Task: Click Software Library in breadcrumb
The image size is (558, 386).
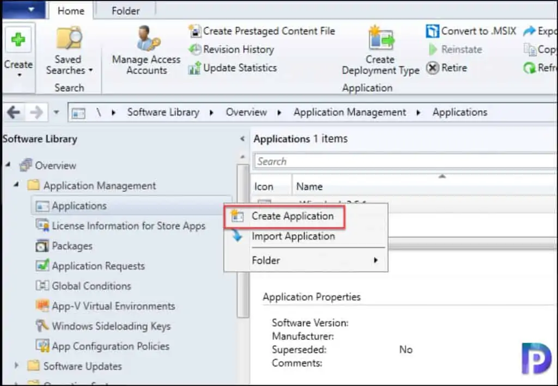Action: coord(163,112)
